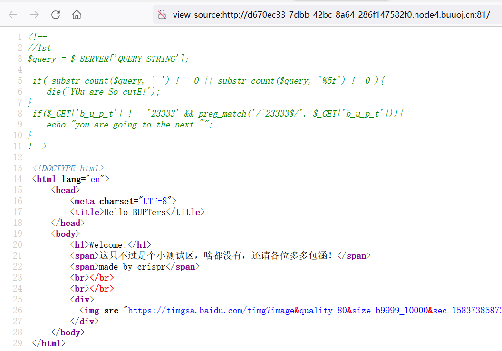This screenshot has width=502, height=351.
Task: Click the echo "you are going to the next" line
Action: (x=129, y=125)
